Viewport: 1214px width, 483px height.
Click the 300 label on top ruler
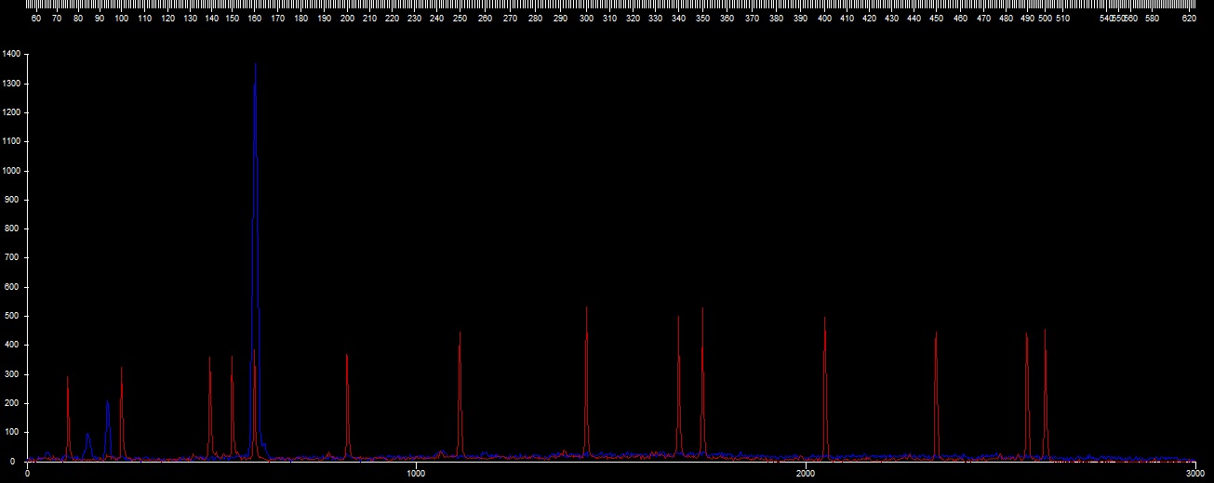[x=586, y=18]
